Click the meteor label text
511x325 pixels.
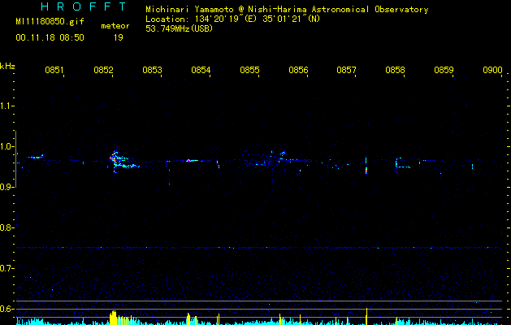coord(115,26)
